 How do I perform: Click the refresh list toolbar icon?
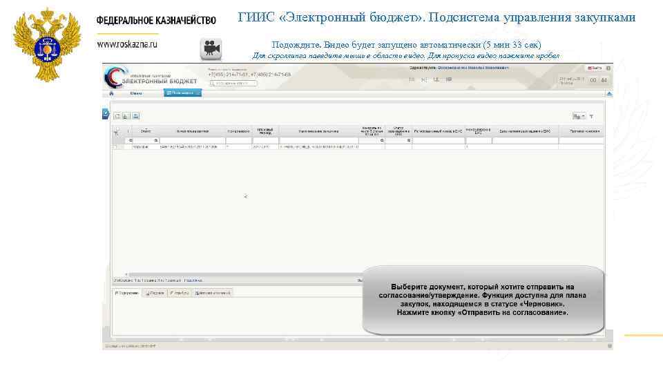pyautogui.click(x=117, y=116)
